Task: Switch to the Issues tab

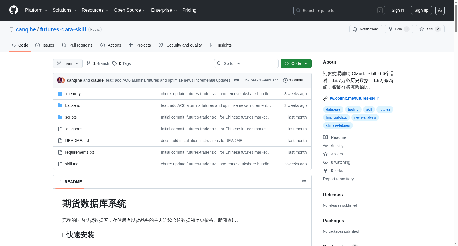Action: (45, 45)
